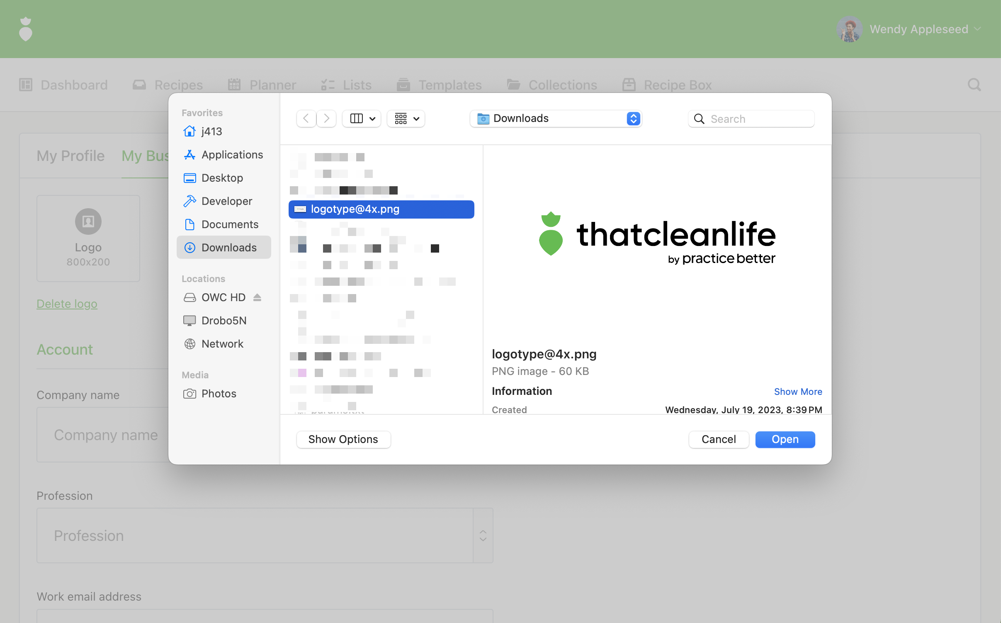Click the search magnifier icon in navigation bar
Screen dimensions: 1001x623
974,85
